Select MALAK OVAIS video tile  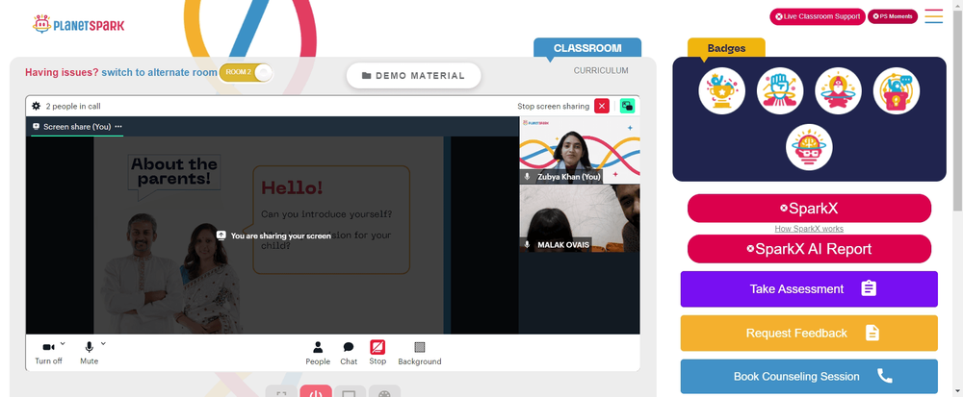579,218
